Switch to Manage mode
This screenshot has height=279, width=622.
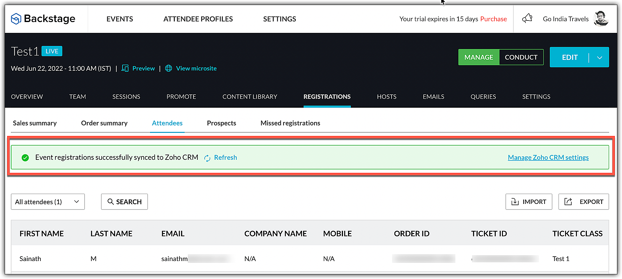point(479,57)
